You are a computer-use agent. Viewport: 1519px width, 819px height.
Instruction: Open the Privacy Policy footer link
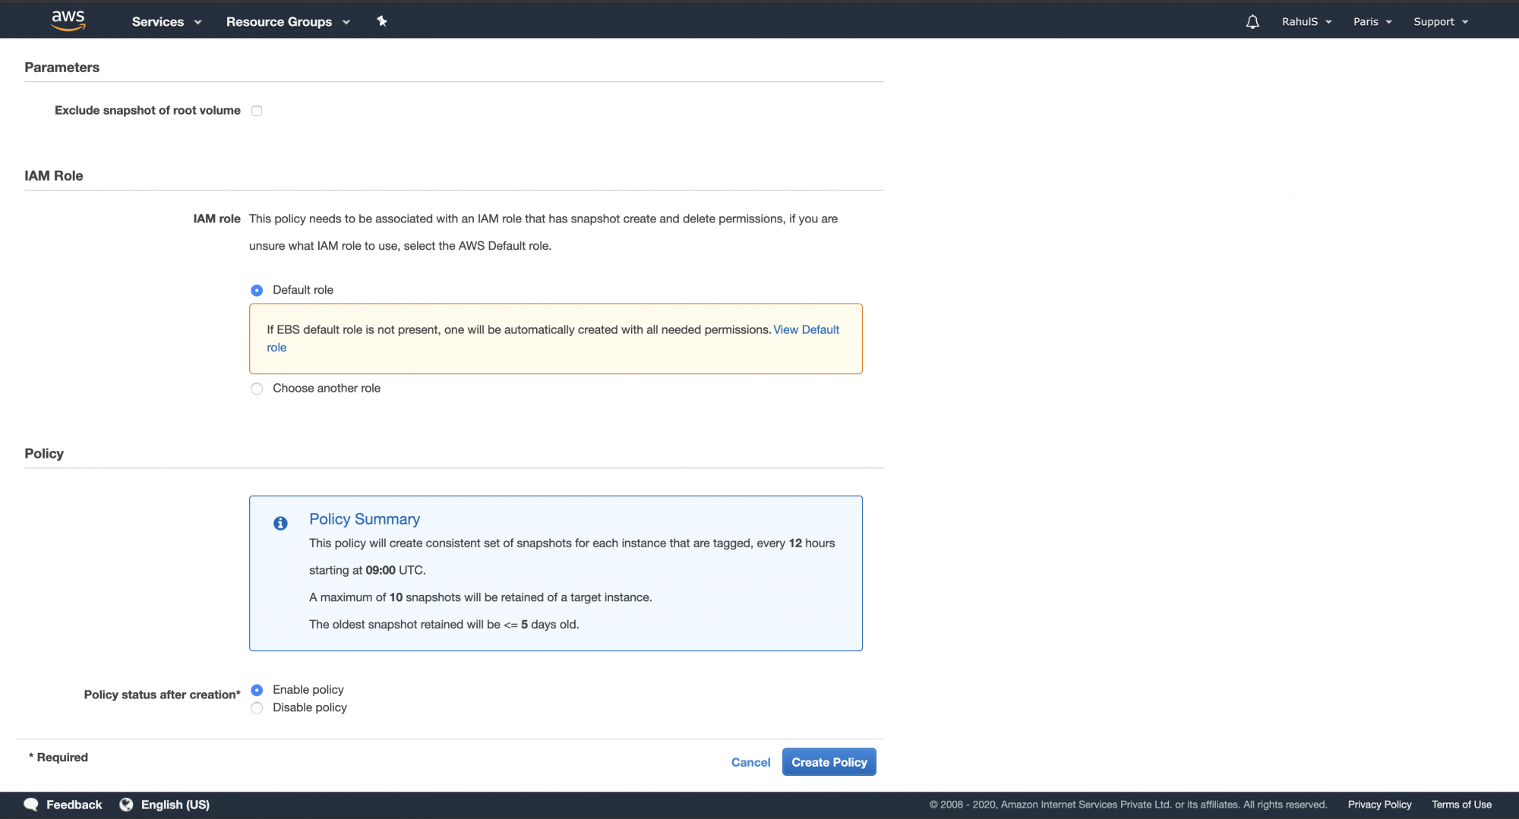(x=1379, y=805)
